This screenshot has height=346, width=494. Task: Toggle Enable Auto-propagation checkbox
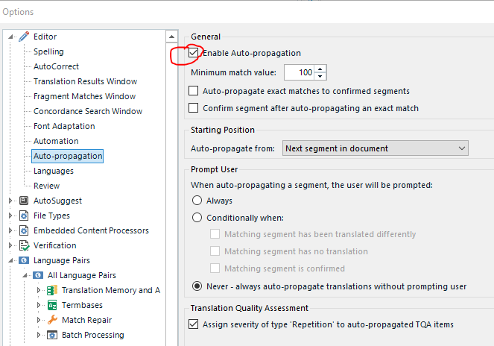[x=193, y=53]
